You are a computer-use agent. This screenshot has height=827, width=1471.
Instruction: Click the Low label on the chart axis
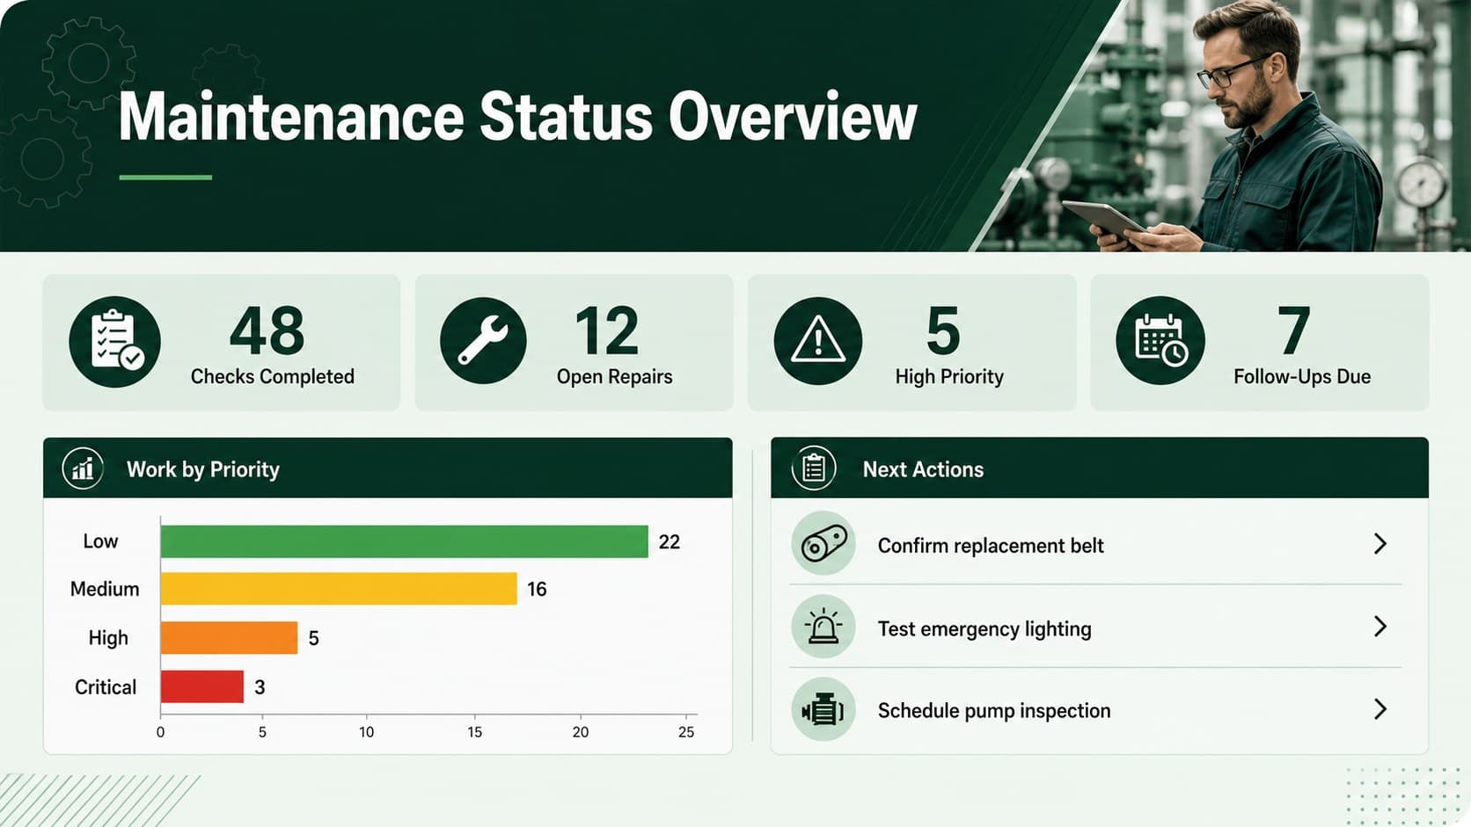pos(100,541)
